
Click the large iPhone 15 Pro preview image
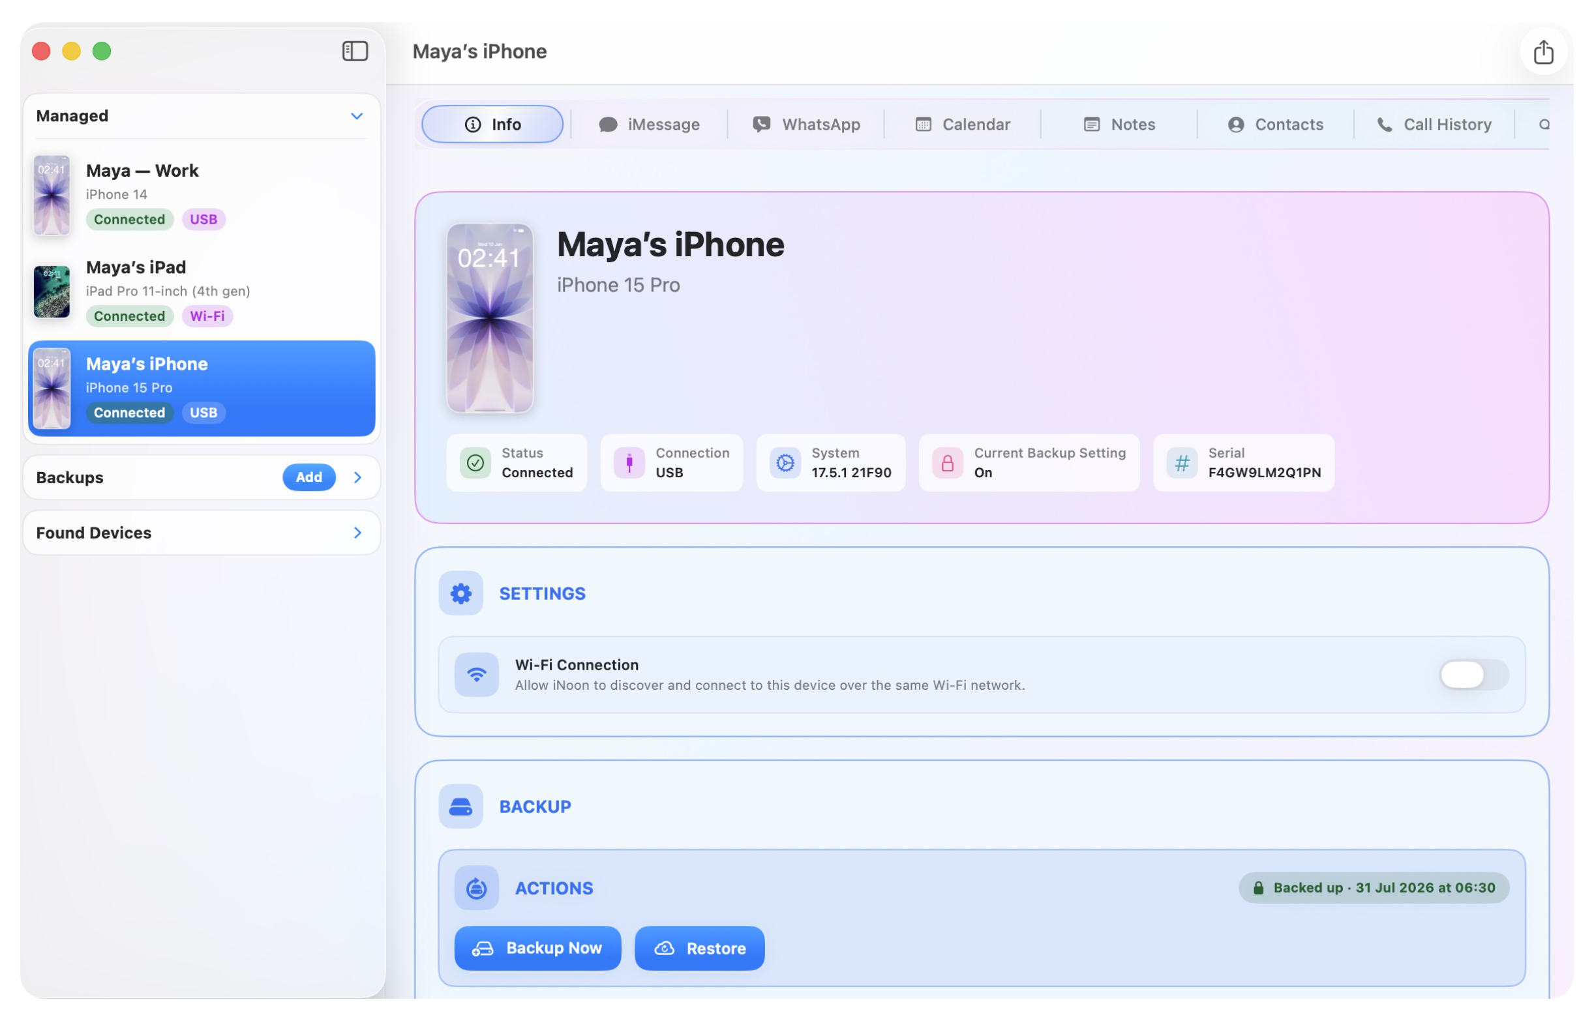click(x=489, y=318)
